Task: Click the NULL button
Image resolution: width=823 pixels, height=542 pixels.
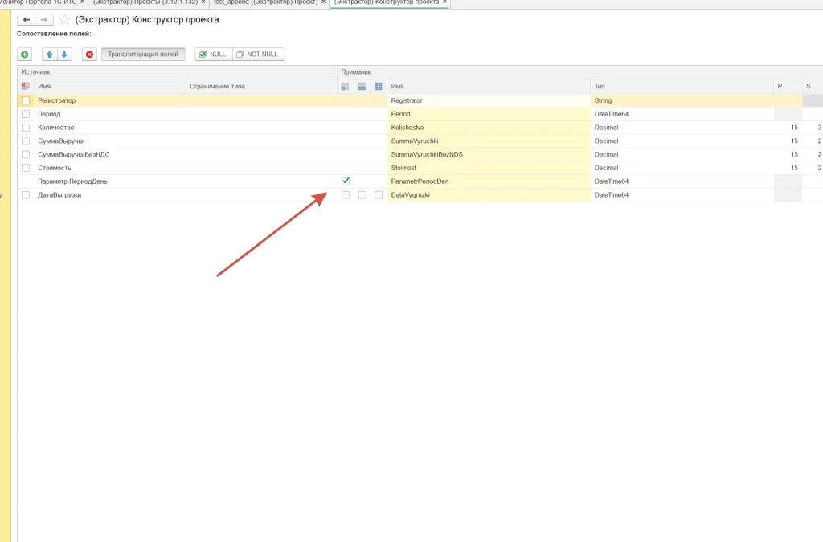Action: tap(214, 55)
